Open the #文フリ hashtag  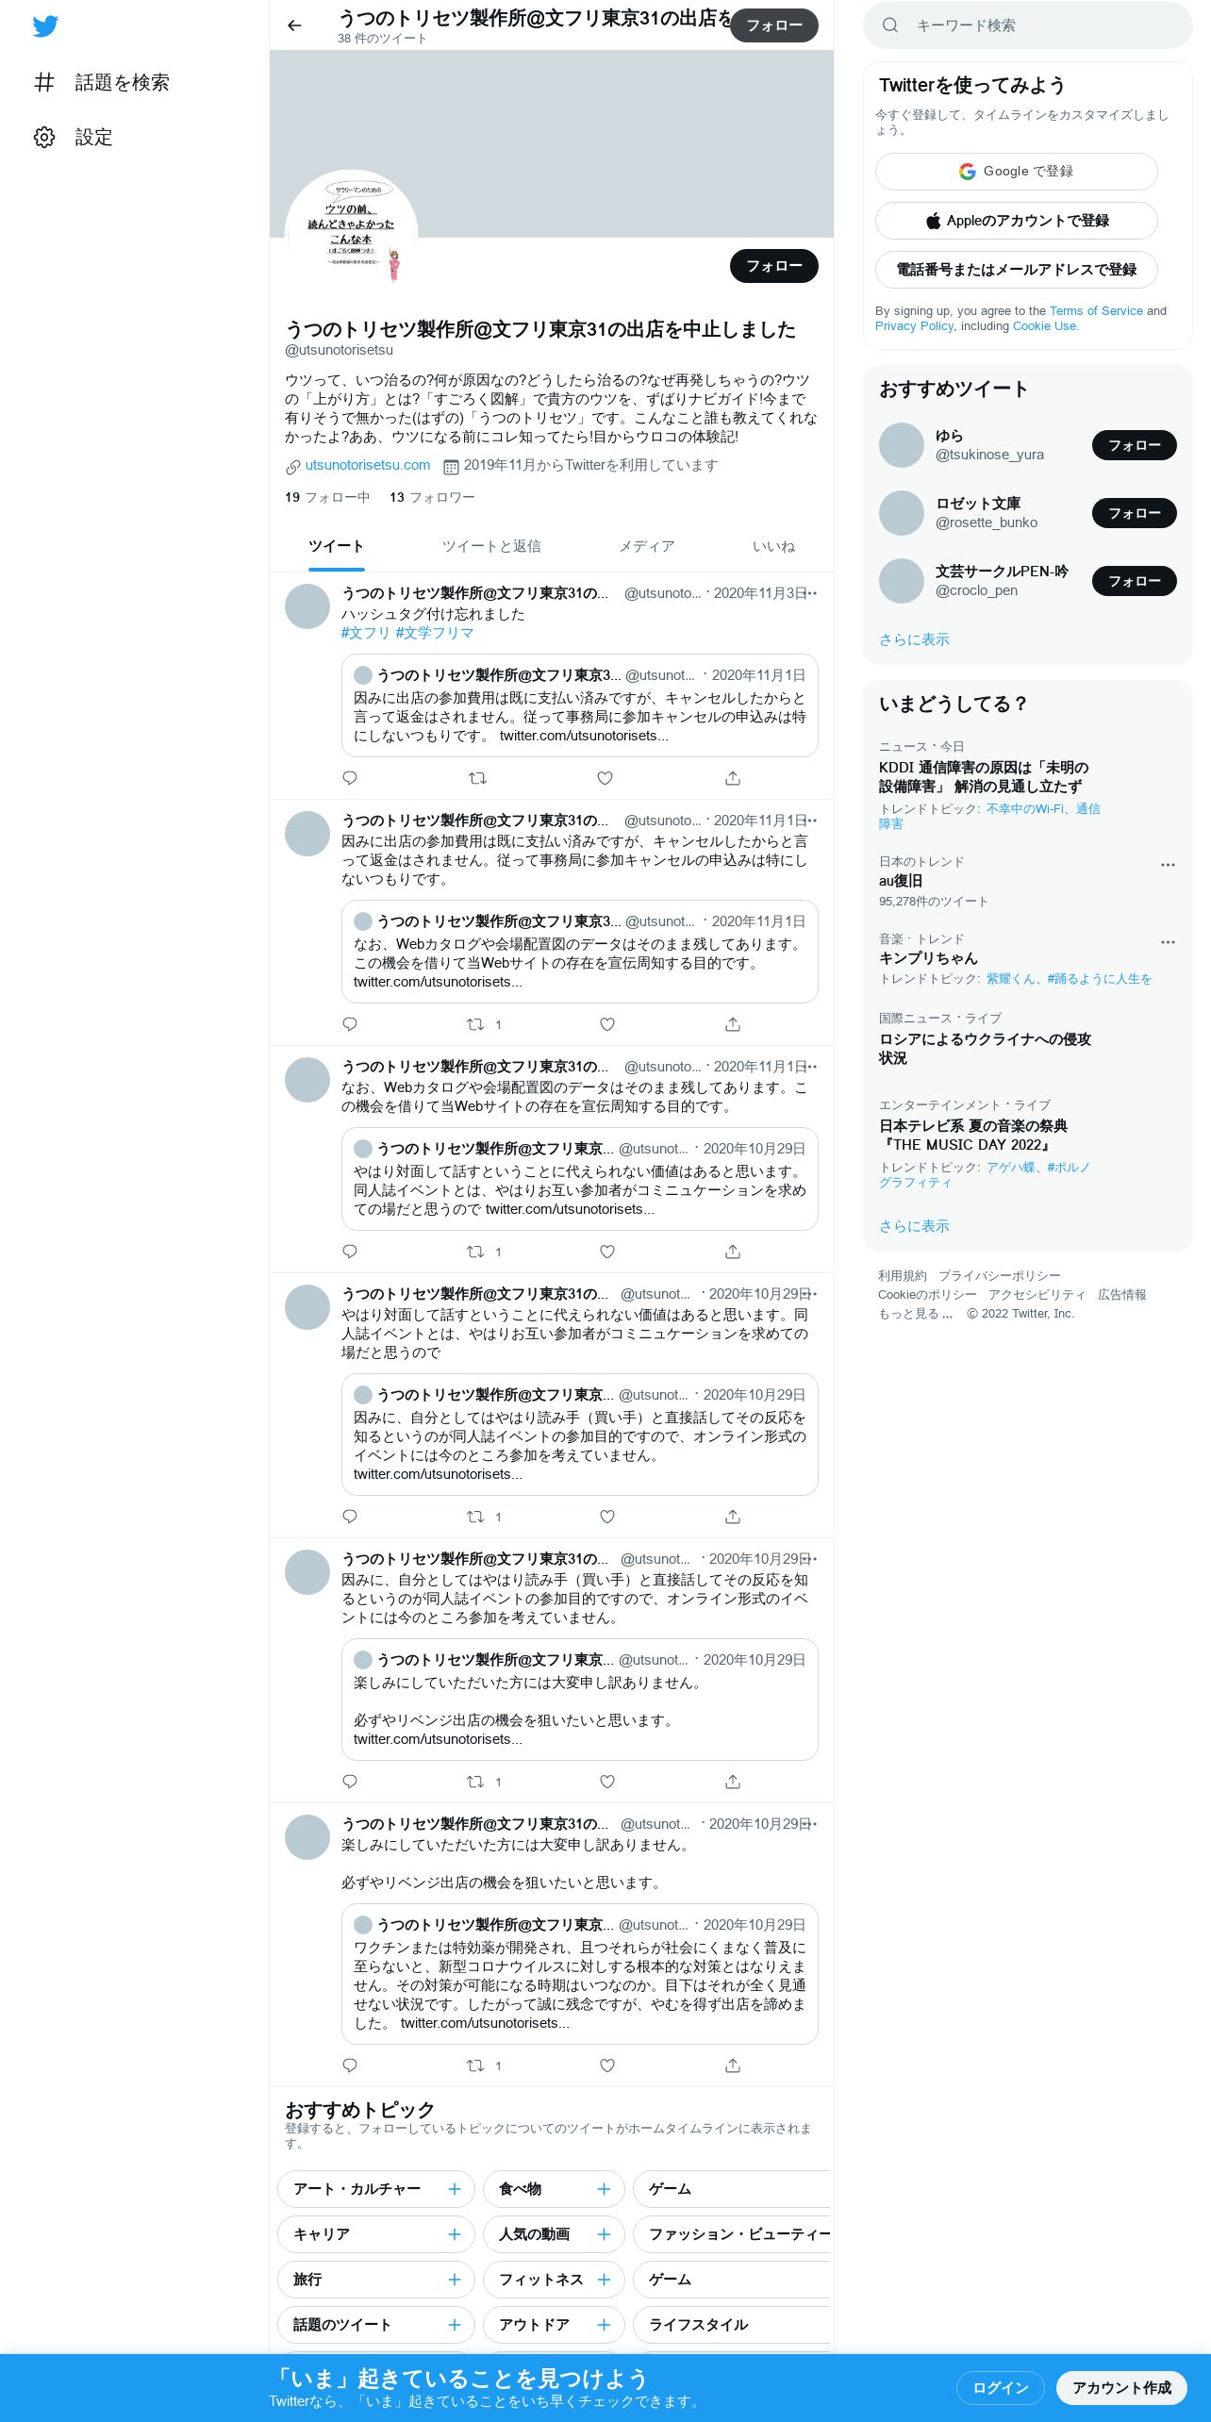point(366,633)
